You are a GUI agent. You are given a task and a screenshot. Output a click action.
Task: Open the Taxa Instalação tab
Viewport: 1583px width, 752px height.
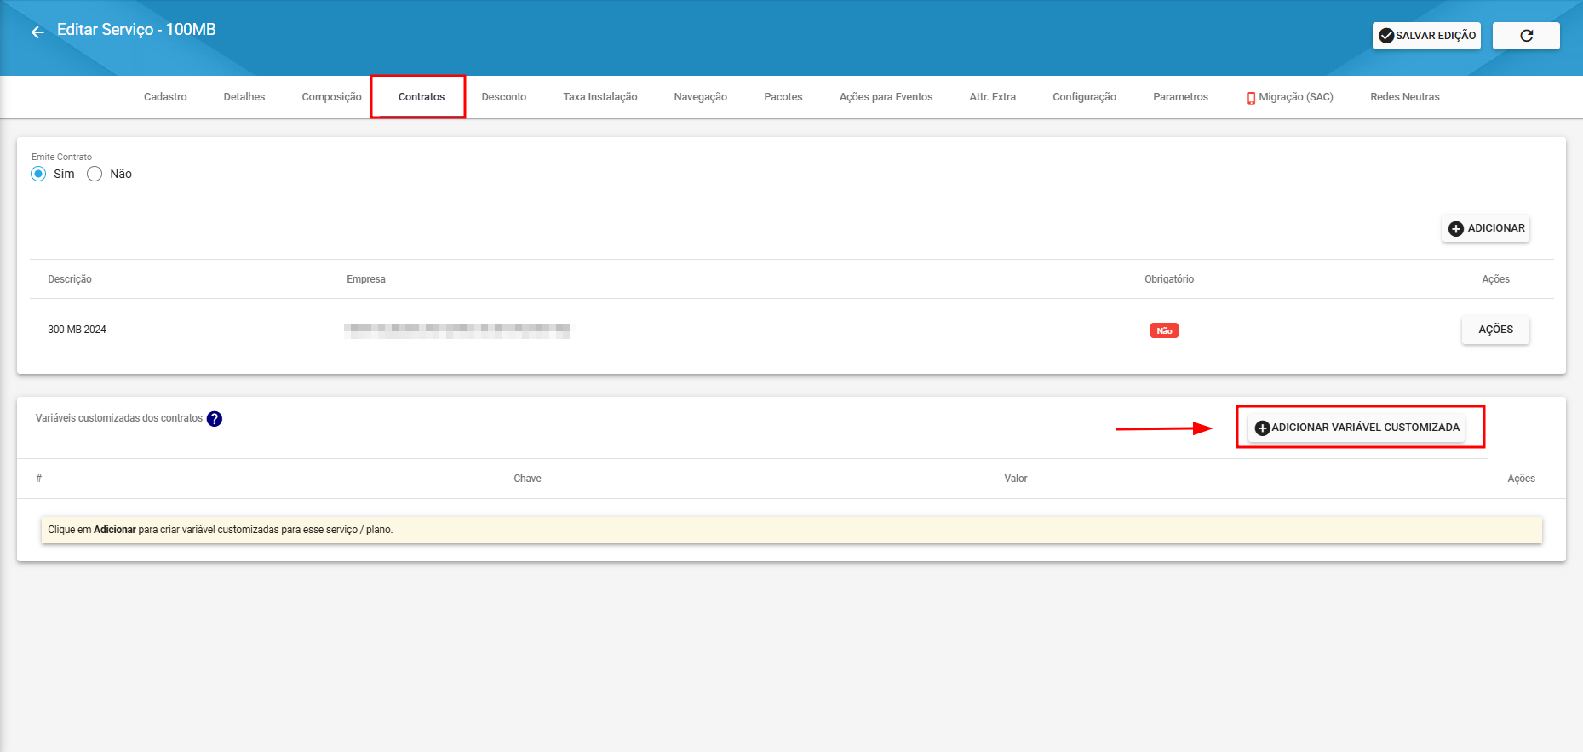[x=600, y=97]
